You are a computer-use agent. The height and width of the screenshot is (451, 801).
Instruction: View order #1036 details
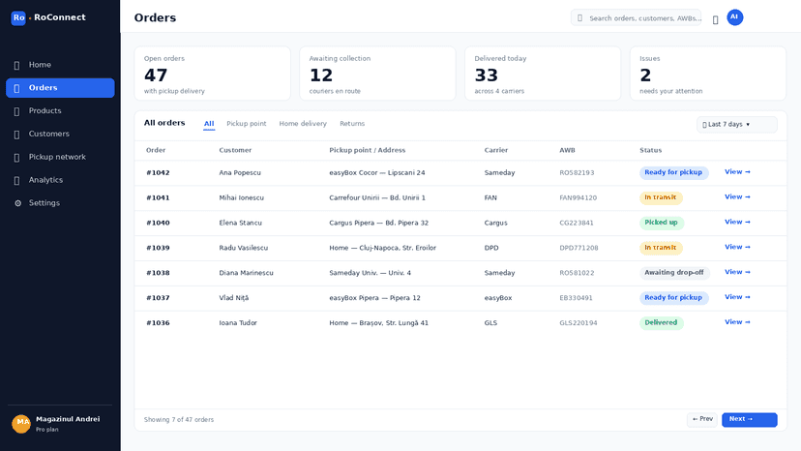[x=737, y=322]
